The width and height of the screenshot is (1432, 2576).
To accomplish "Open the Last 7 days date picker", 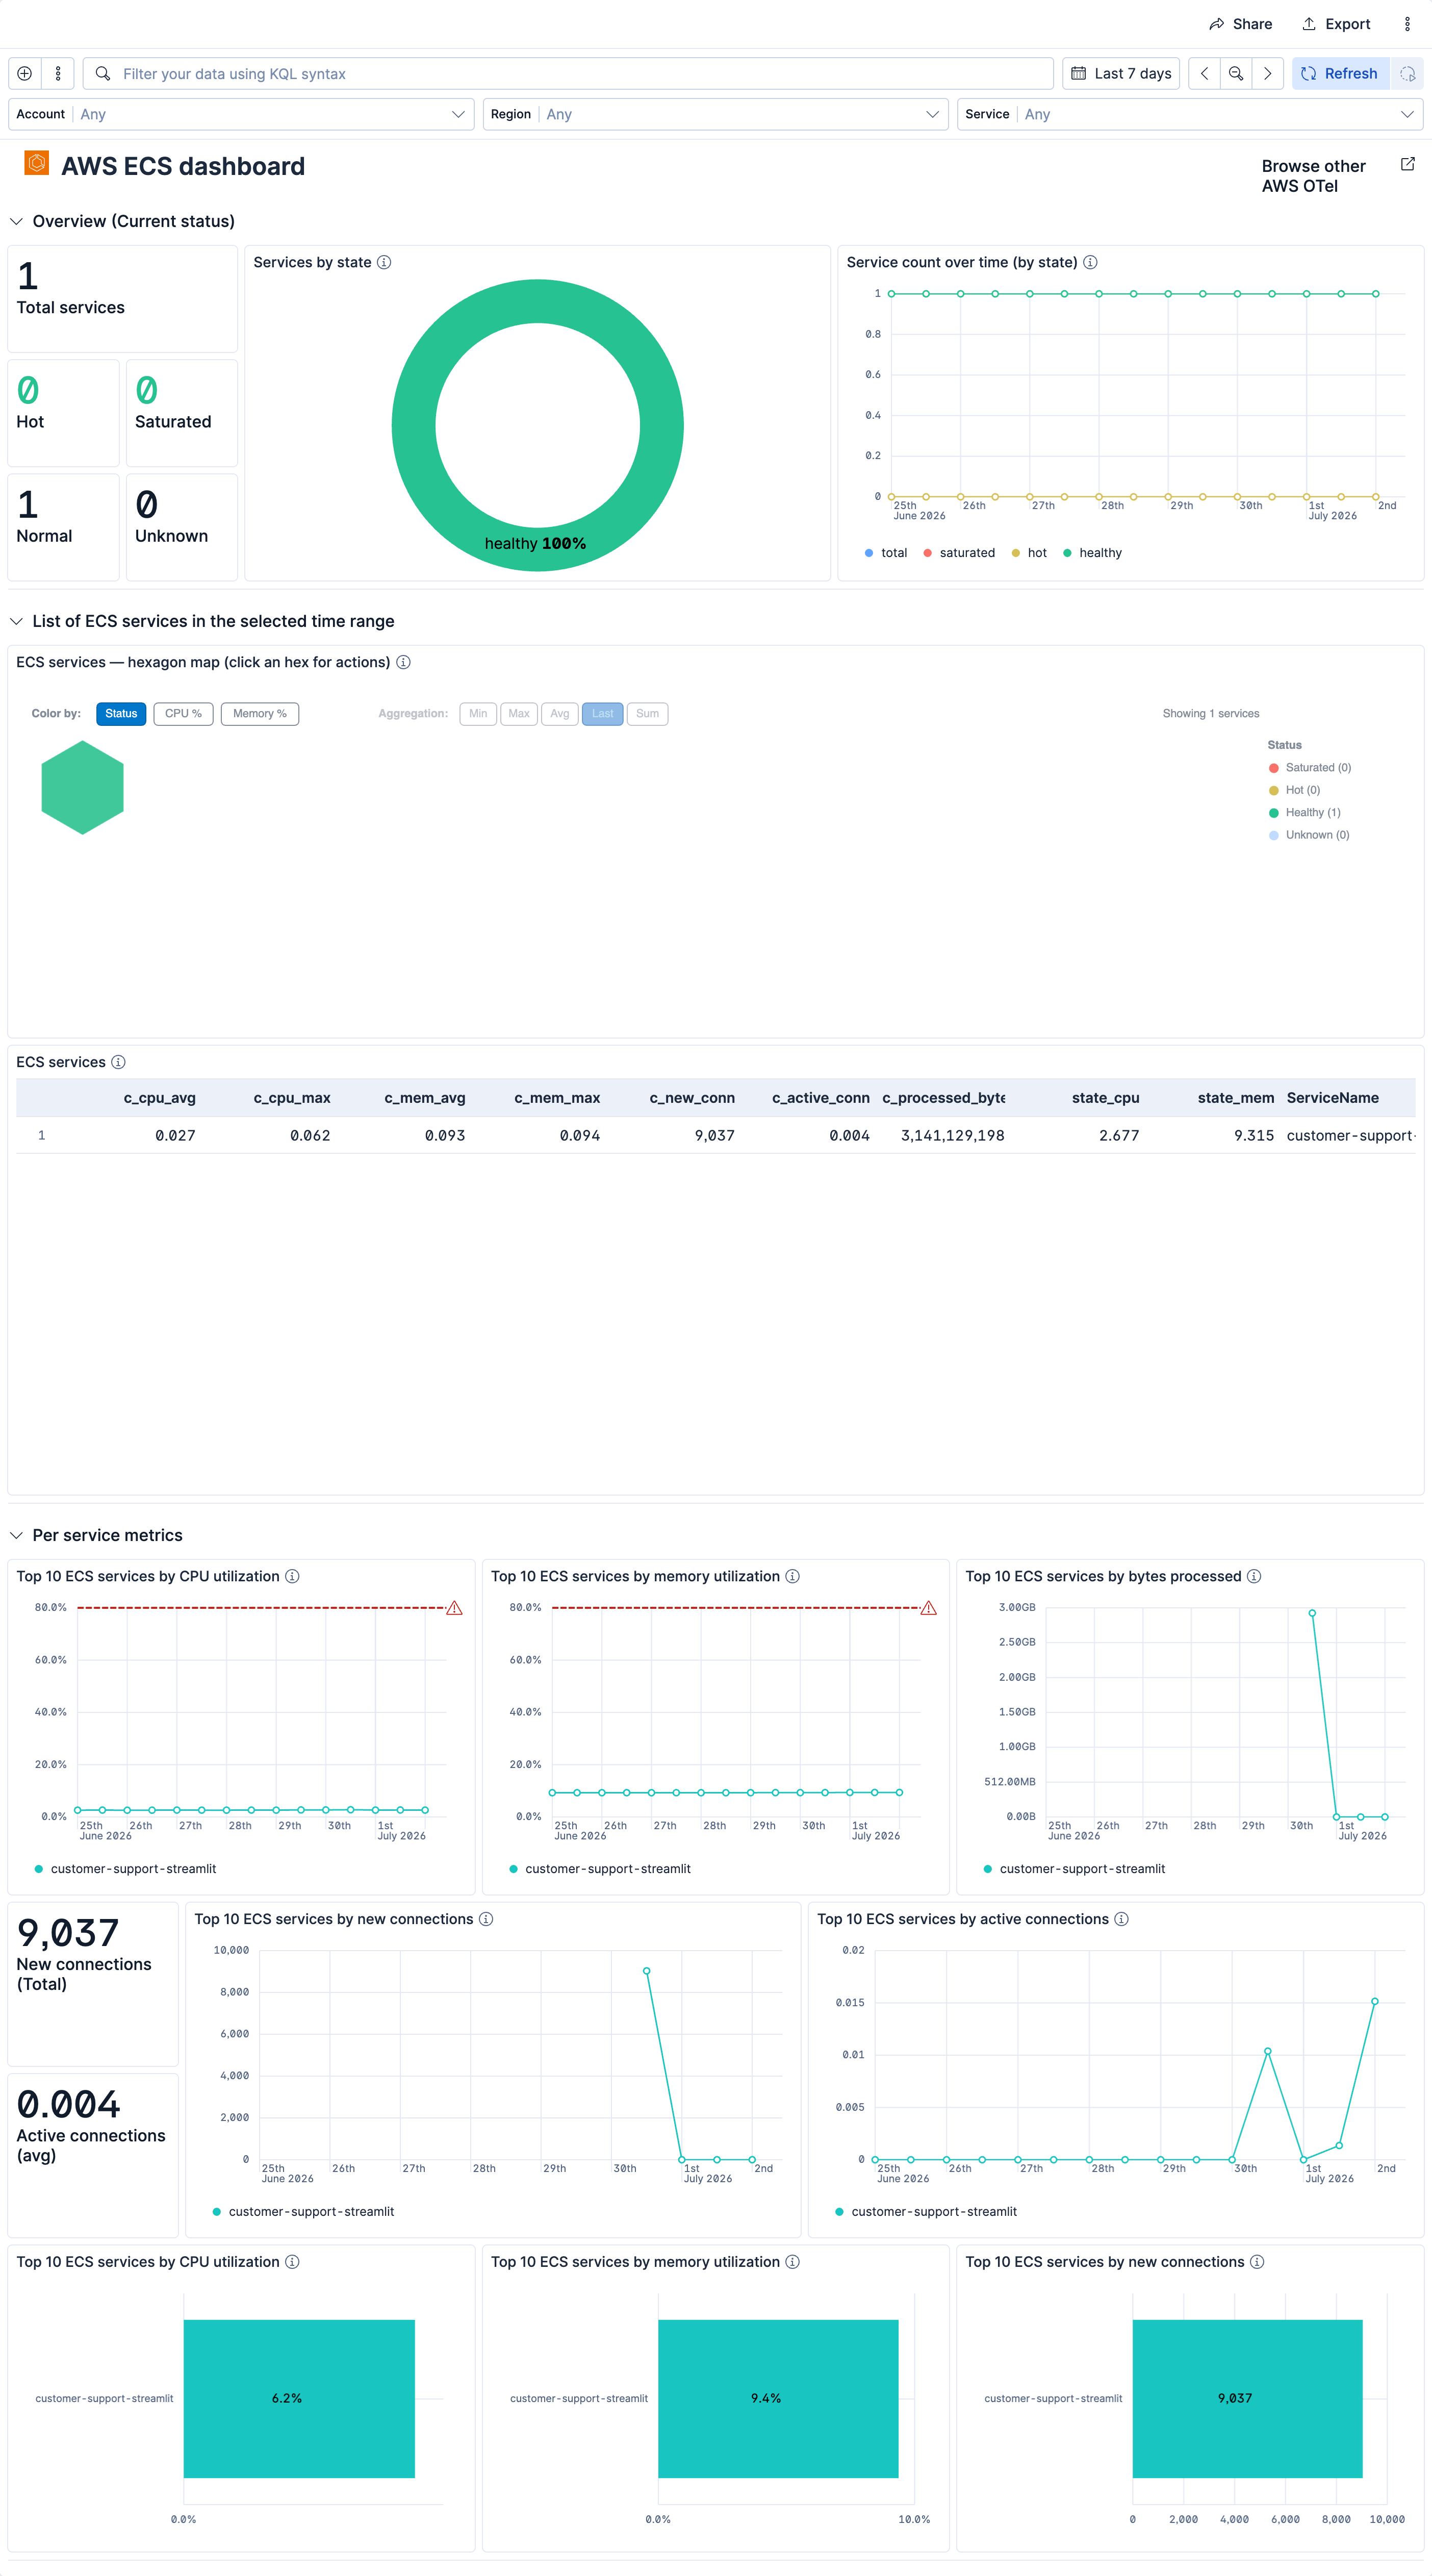I will point(1121,73).
